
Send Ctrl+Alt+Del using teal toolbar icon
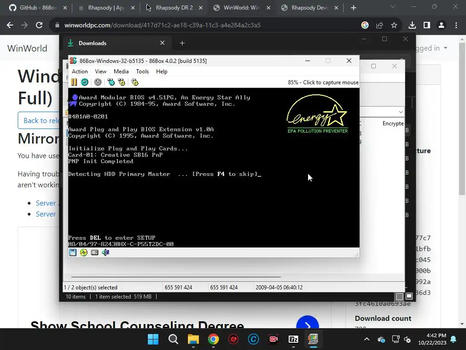tap(111, 82)
